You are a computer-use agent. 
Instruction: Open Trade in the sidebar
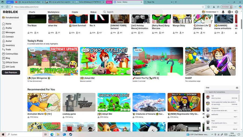pyautogui.click(x=6, y=50)
